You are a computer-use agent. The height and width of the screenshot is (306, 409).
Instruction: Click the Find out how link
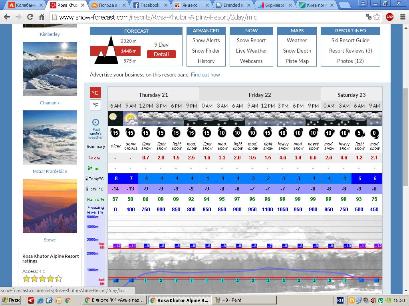pos(205,75)
